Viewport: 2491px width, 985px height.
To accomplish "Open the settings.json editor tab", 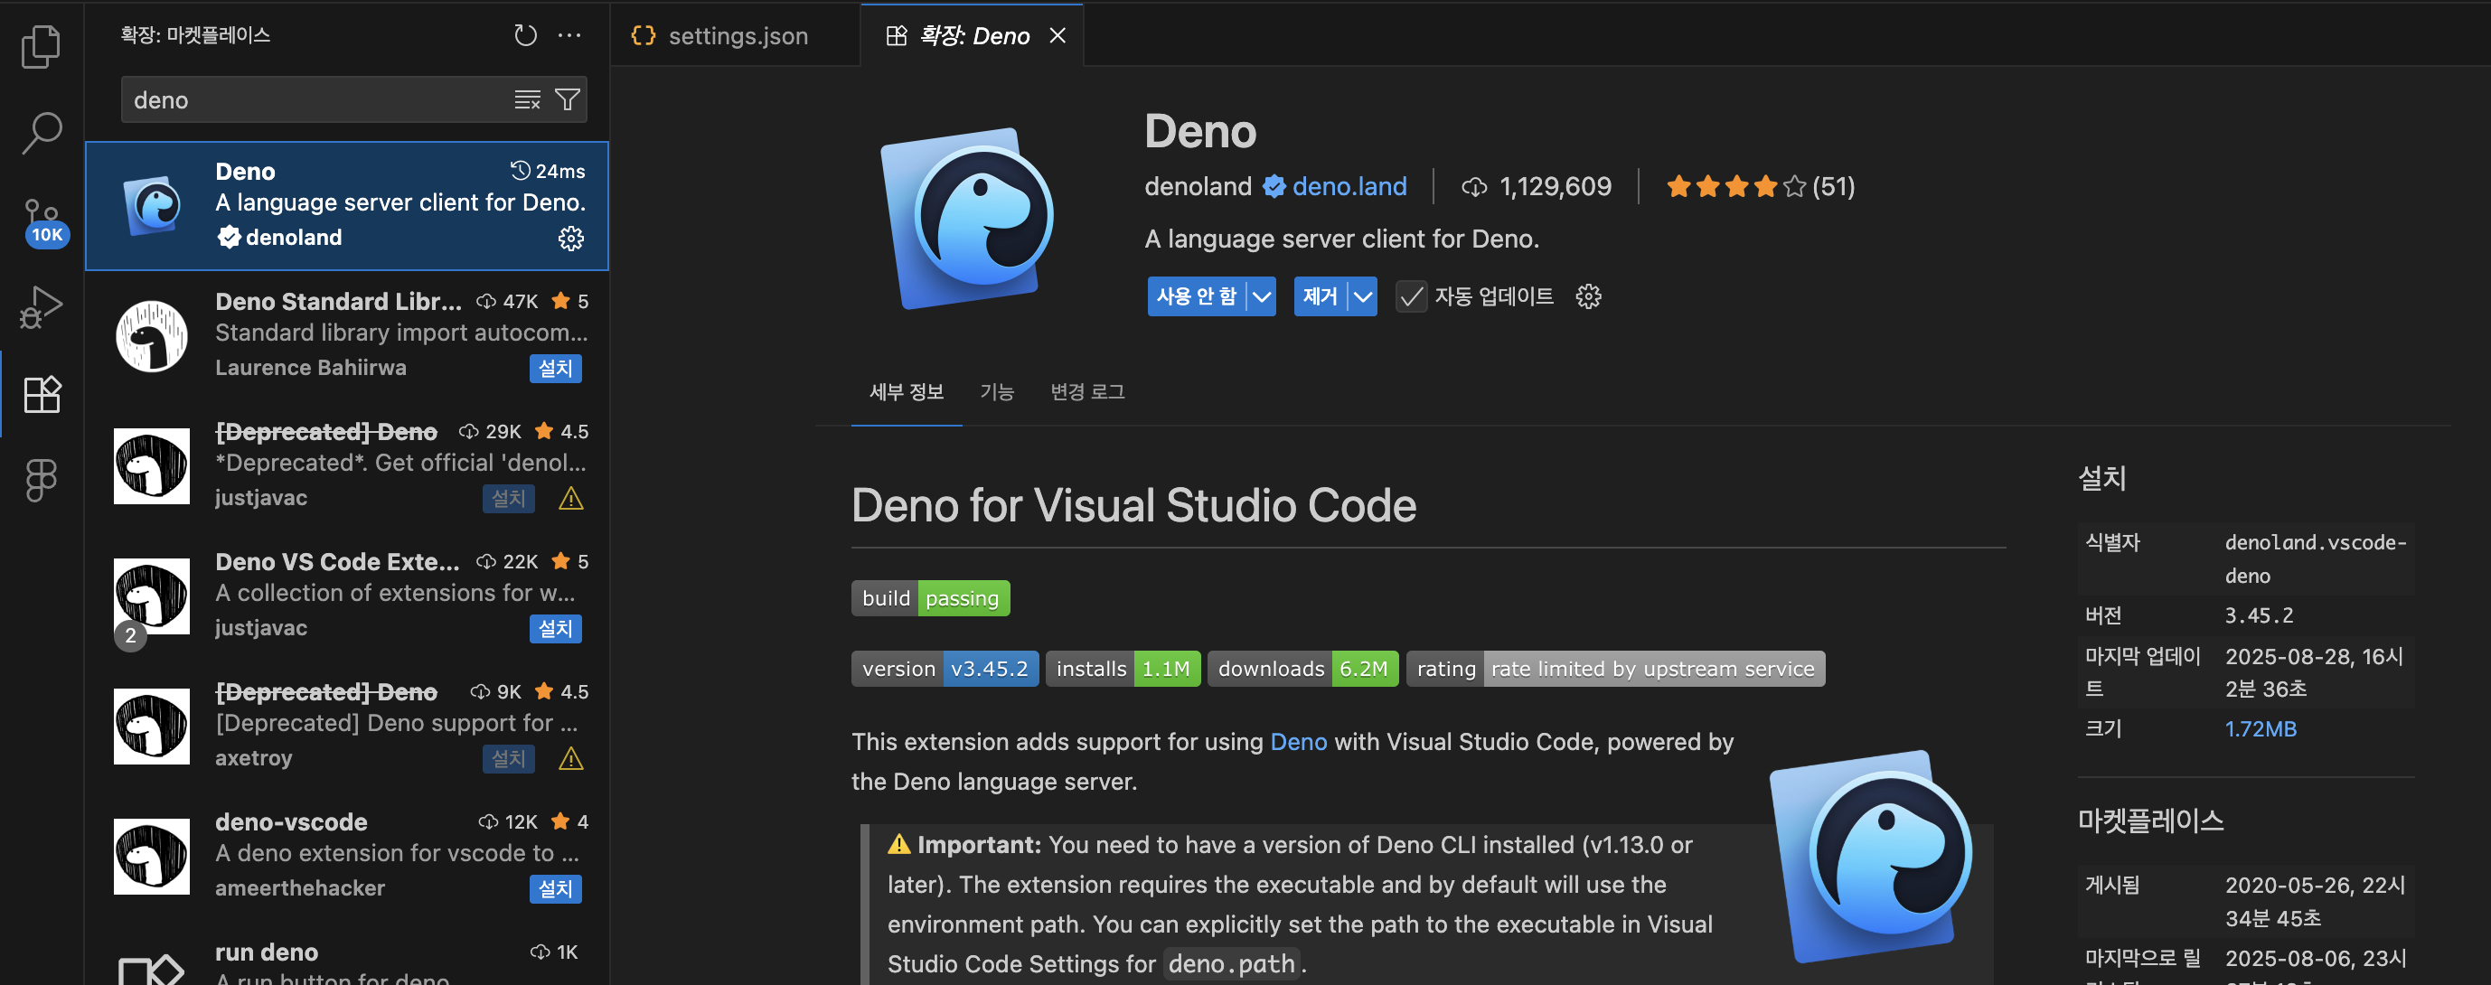I will click(x=737, y=36).
